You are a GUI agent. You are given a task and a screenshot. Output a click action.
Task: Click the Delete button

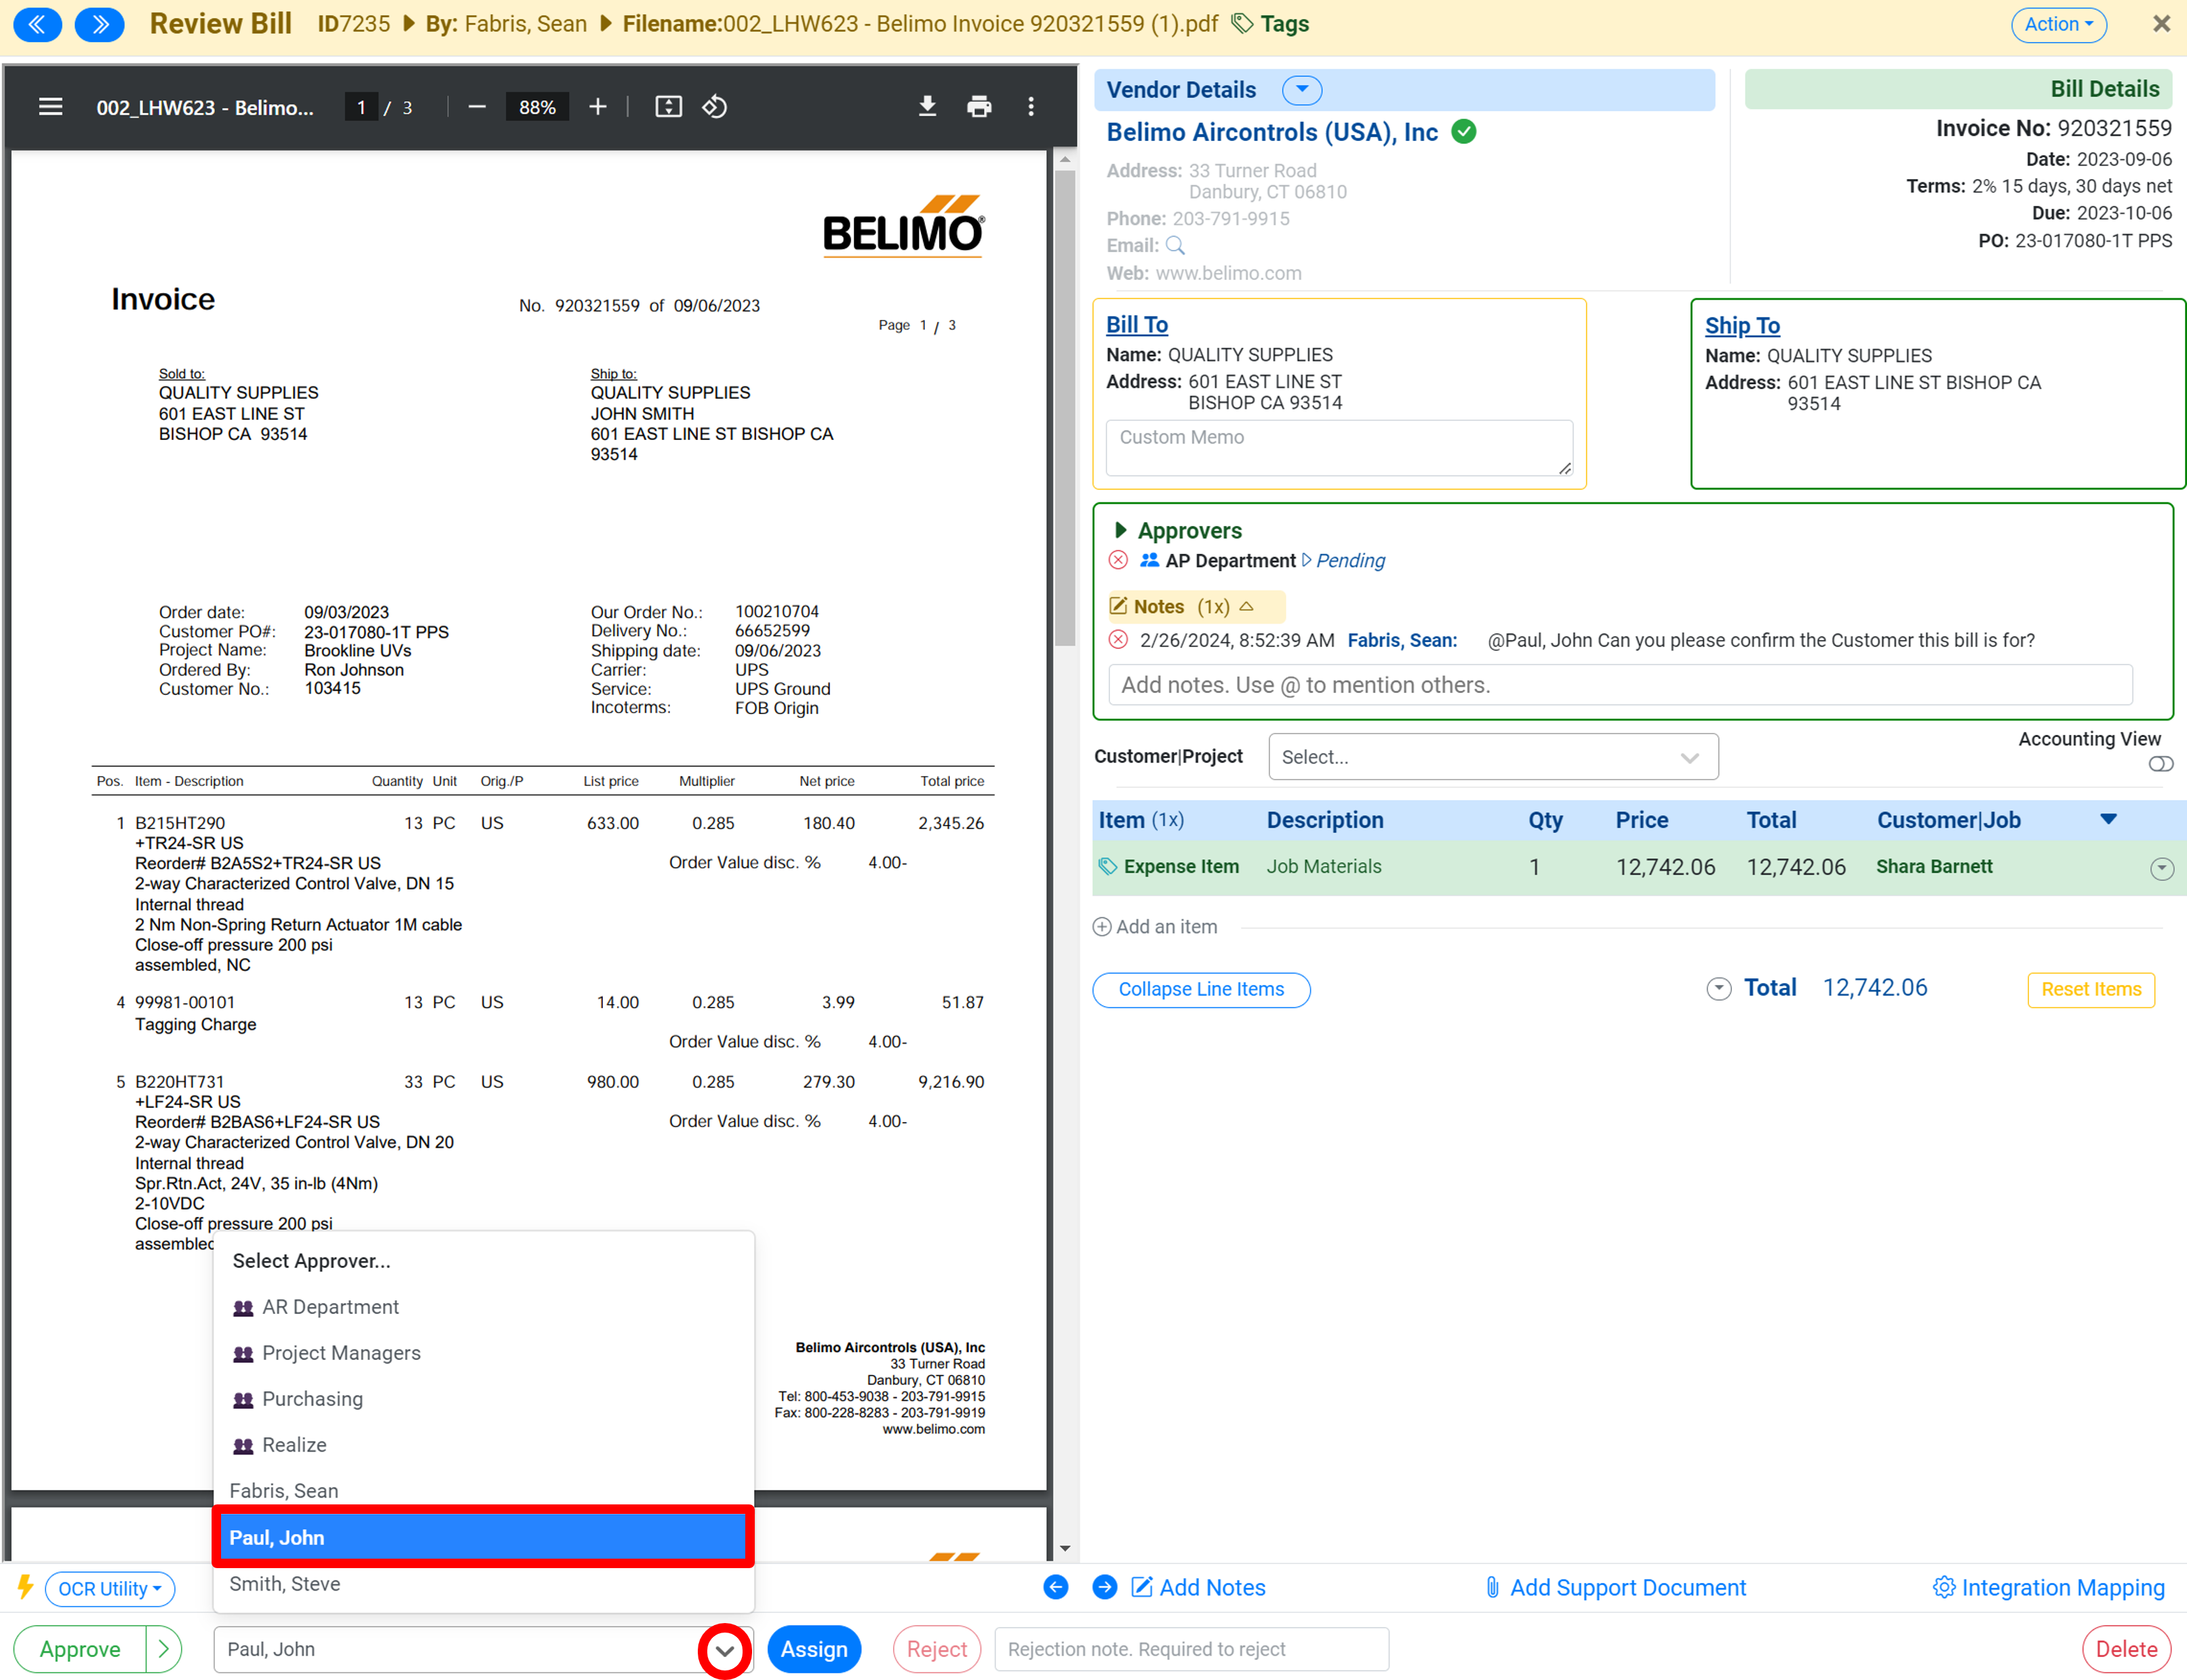click(2126, 1649)
